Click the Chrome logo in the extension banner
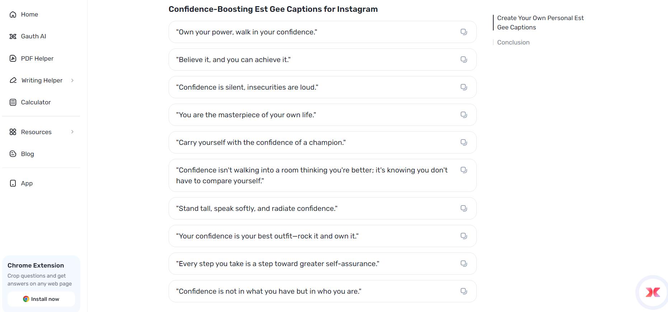Screen dimensions: 668x312 [25, 299]
